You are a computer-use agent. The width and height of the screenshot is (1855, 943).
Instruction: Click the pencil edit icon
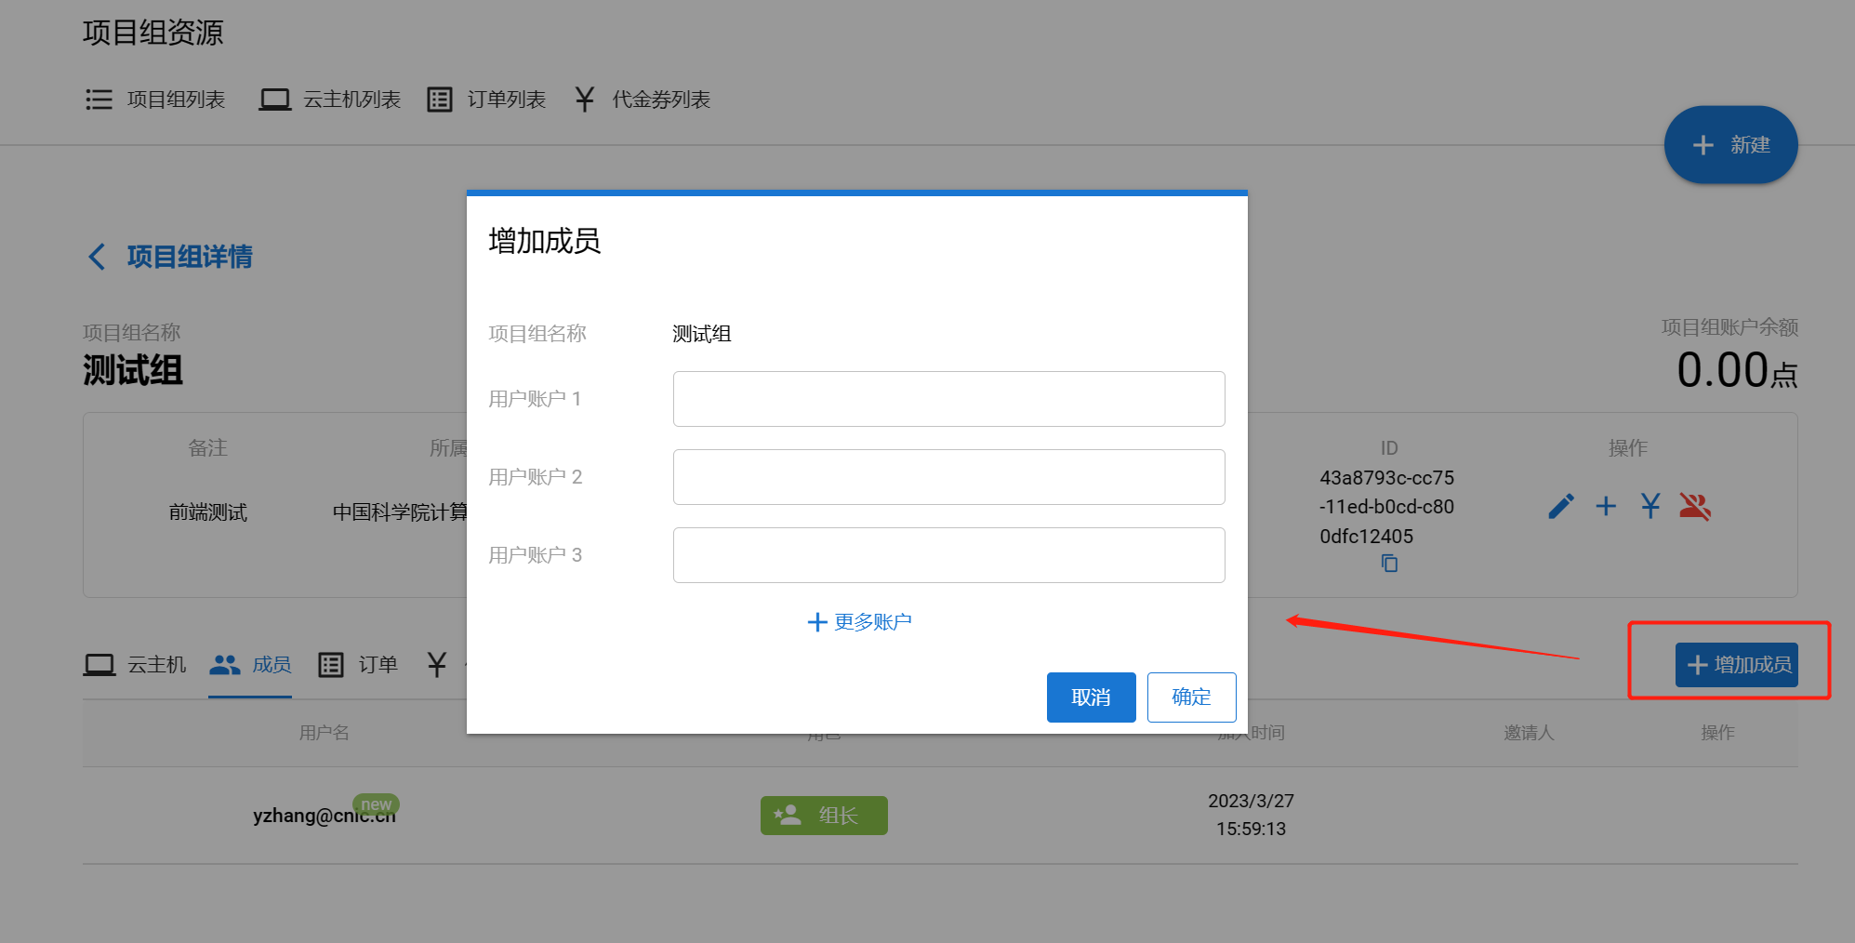[x=1561, y=506]
